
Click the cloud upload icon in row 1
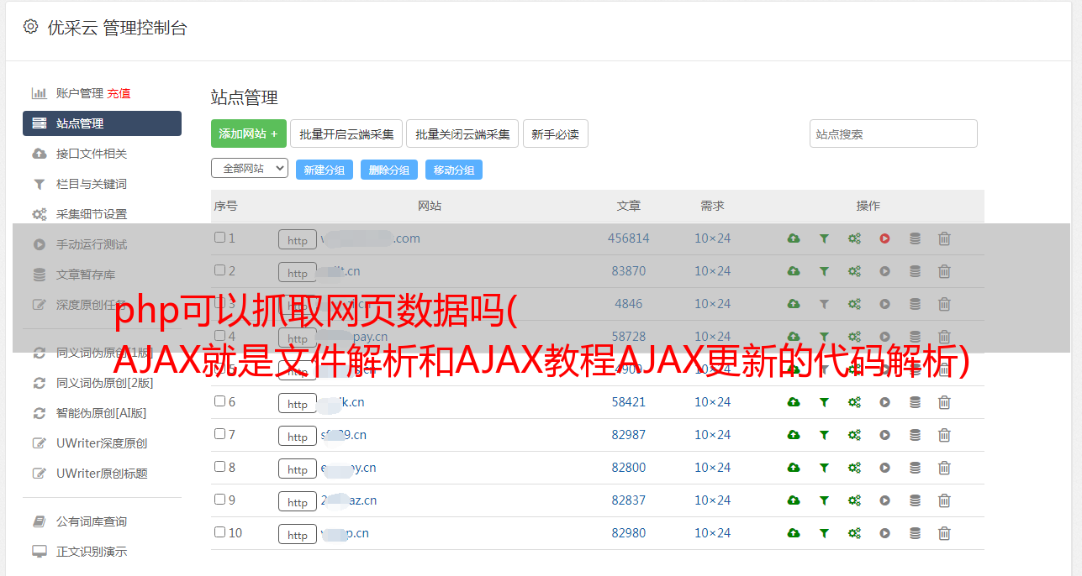(x=794, y=238)
